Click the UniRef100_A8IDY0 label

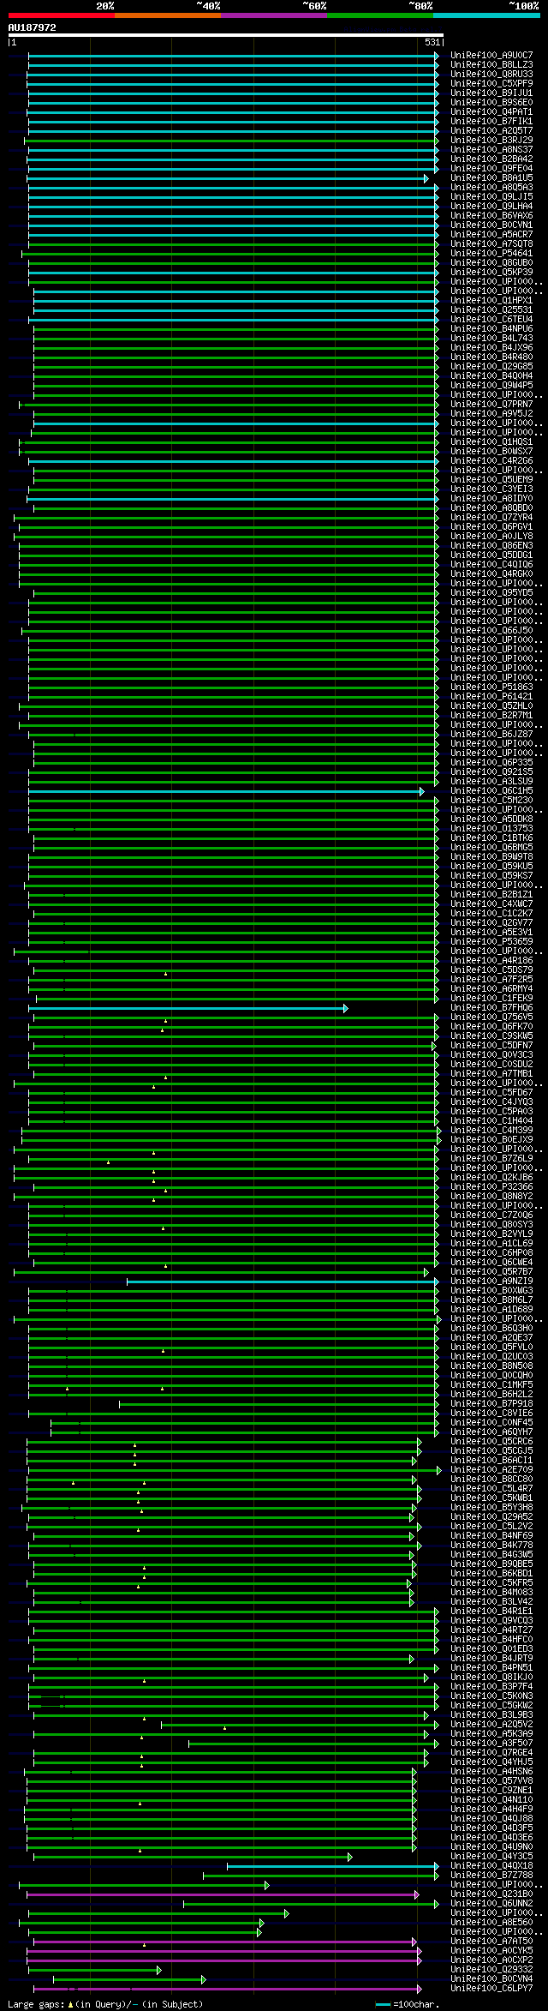[x=491, y=499]
